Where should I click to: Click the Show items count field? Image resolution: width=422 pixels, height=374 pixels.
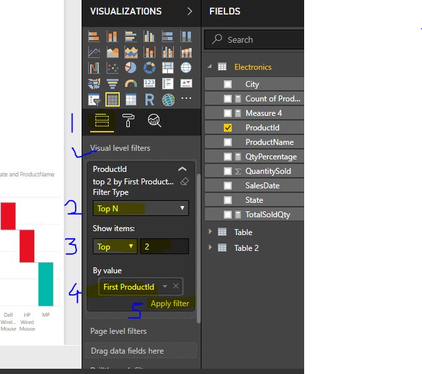(x=165, y=246)
